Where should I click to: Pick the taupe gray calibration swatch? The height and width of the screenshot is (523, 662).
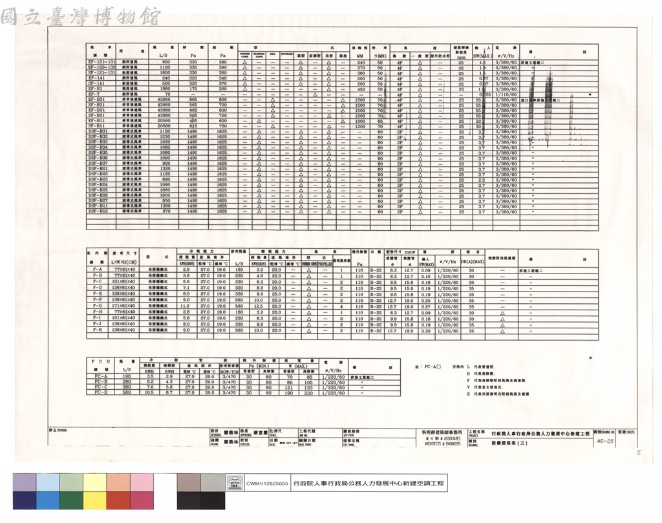click(189, 482)
